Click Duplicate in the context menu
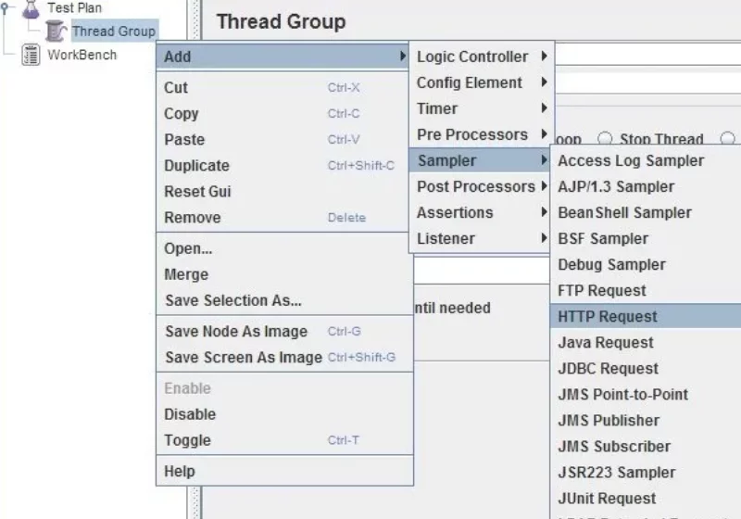Image resolution: width=741 pixels, height=519 pixels. coord(197,166)
